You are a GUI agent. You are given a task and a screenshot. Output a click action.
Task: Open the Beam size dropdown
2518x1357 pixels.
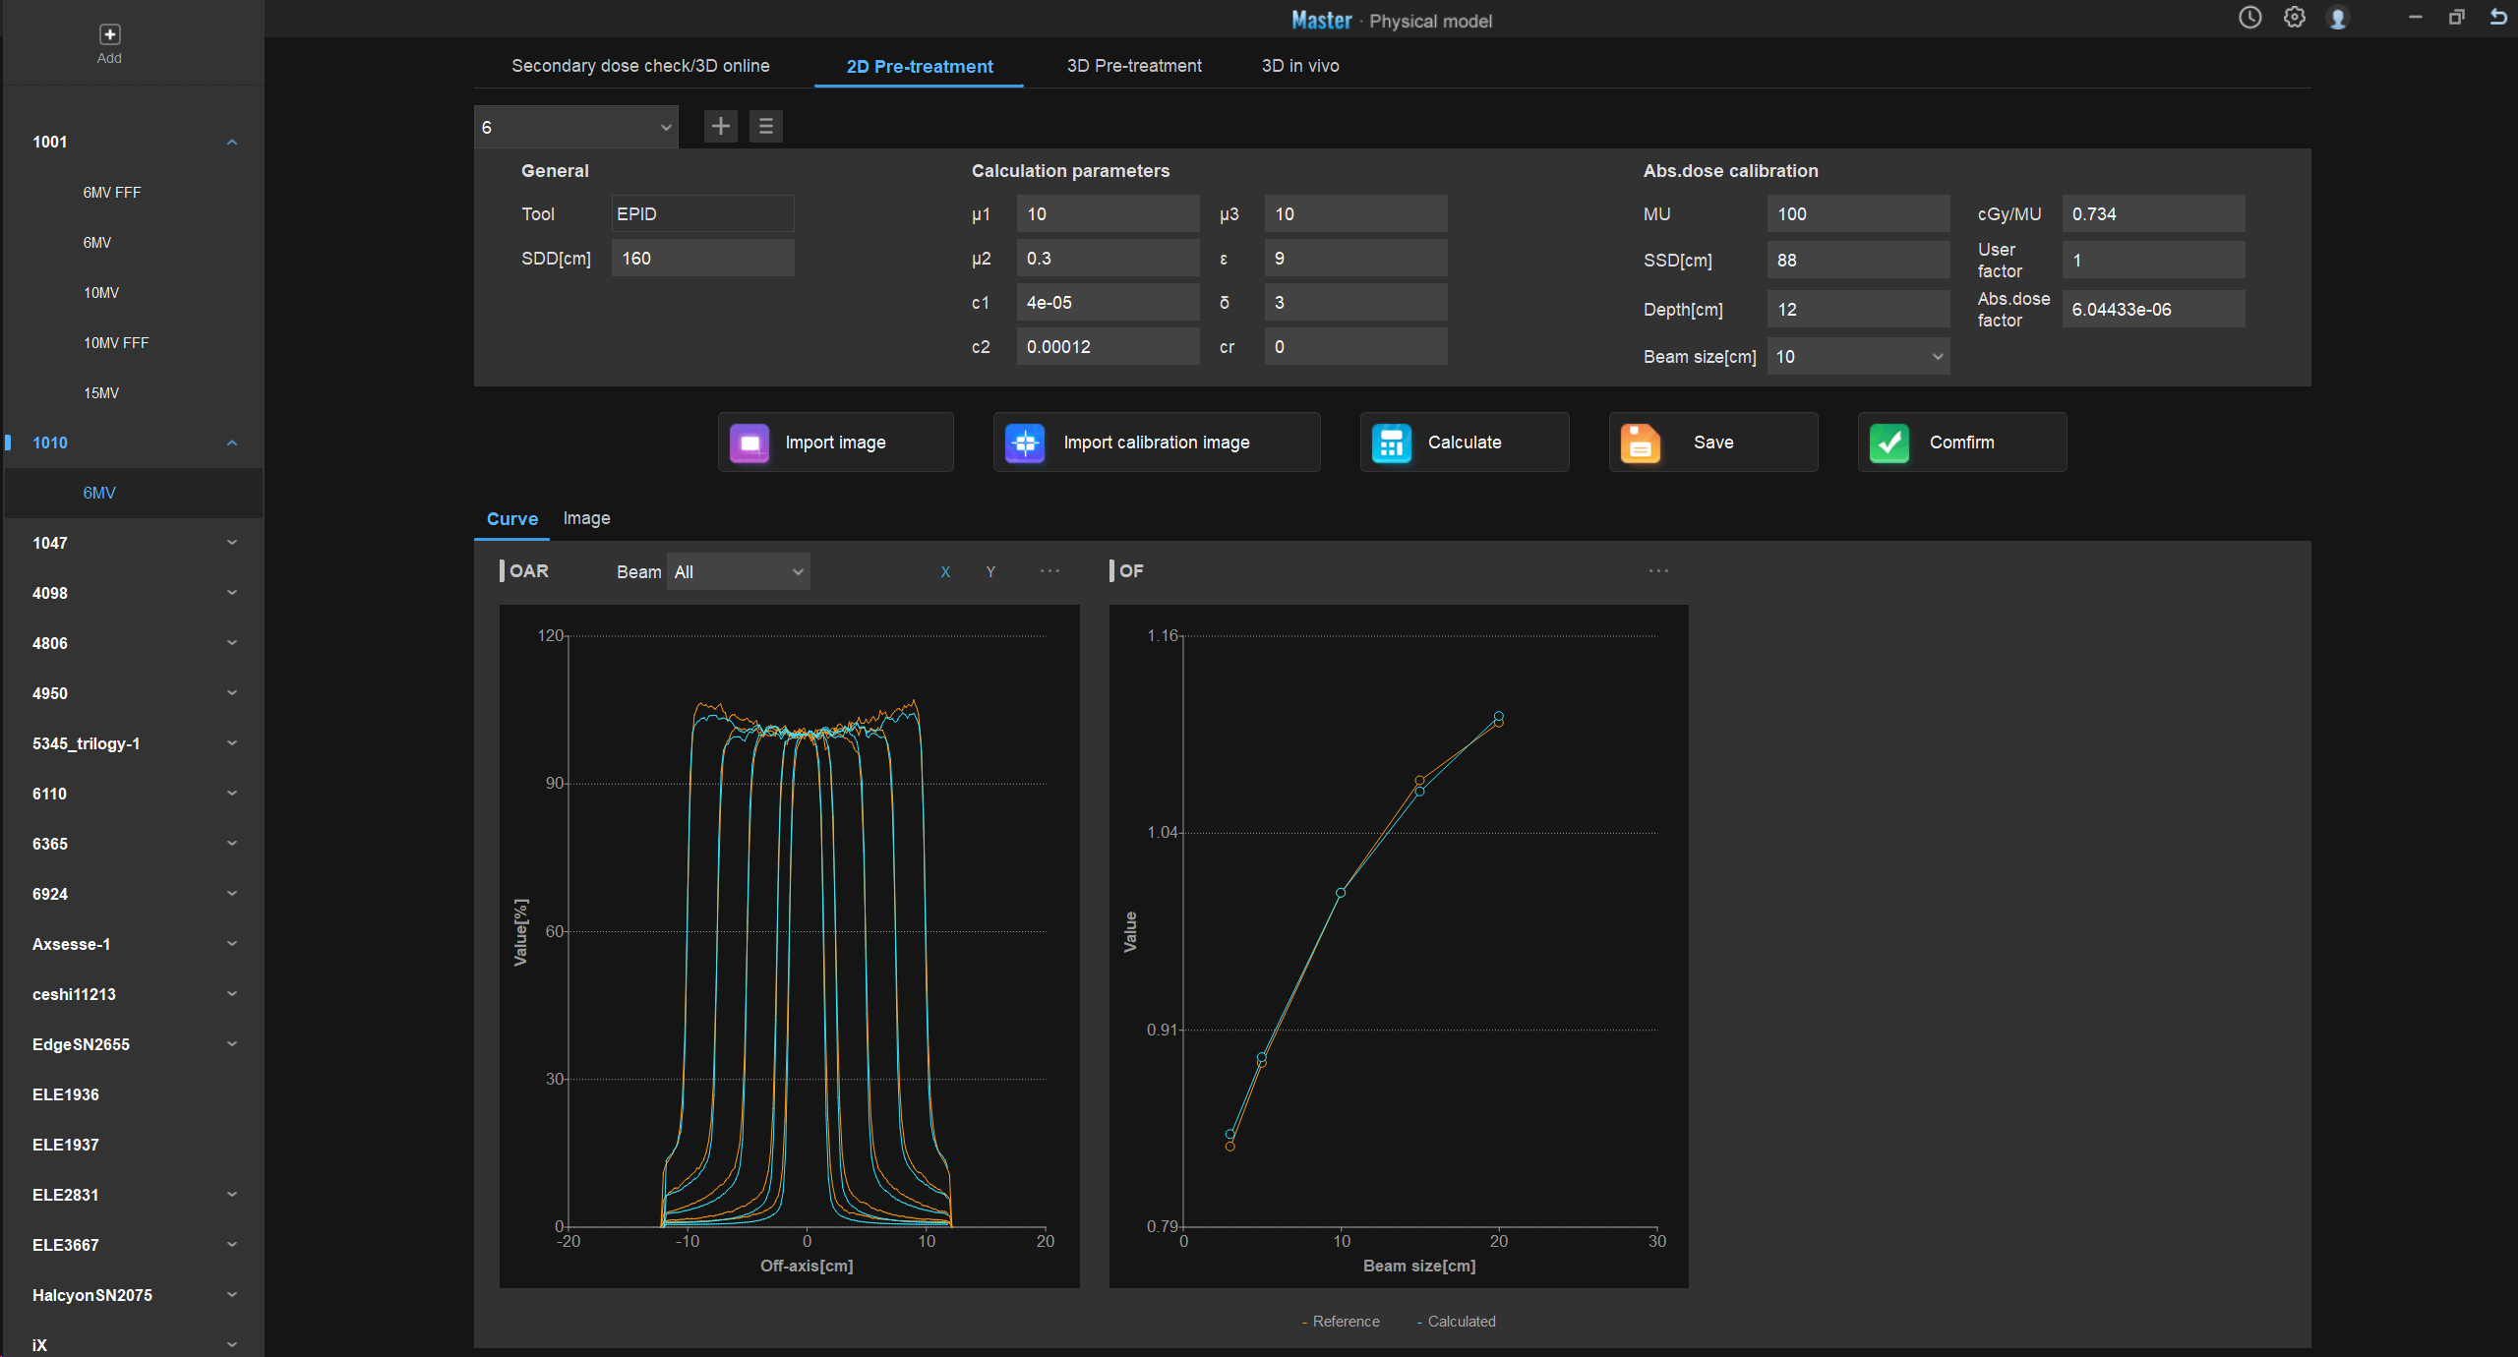click(x=1857, y=357)
